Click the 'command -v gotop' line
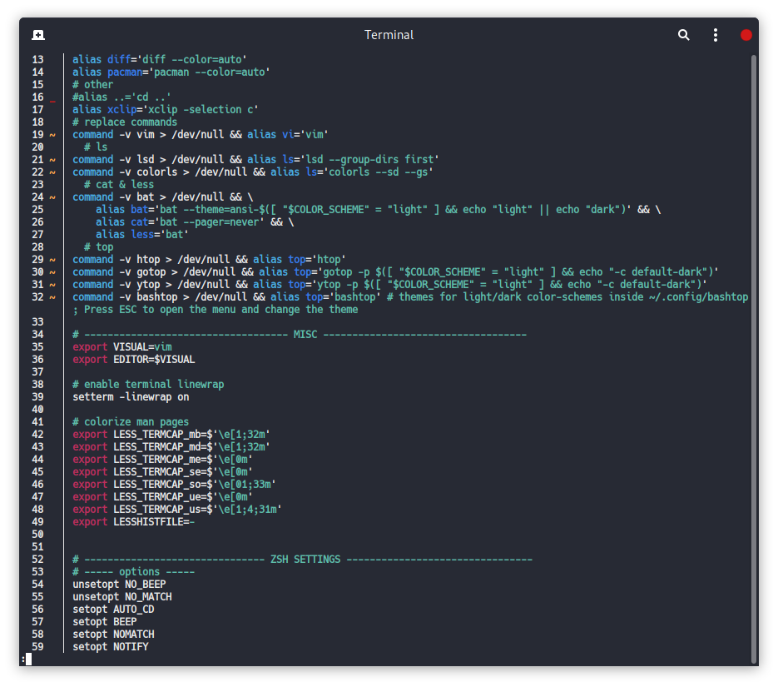This screenshot has height=687, width=778. tap(395, 272)
